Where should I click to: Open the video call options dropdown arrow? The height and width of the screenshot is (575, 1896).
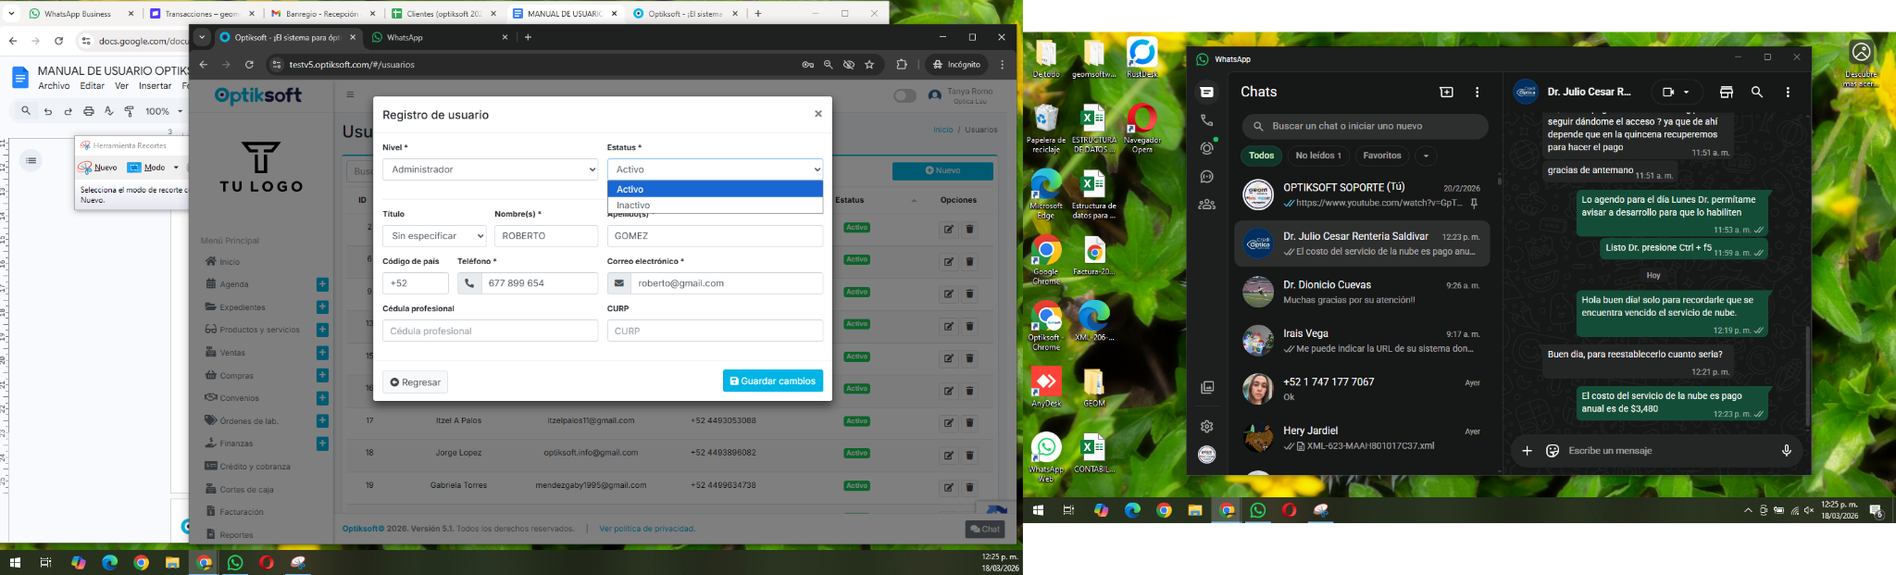click(1687, 93)
